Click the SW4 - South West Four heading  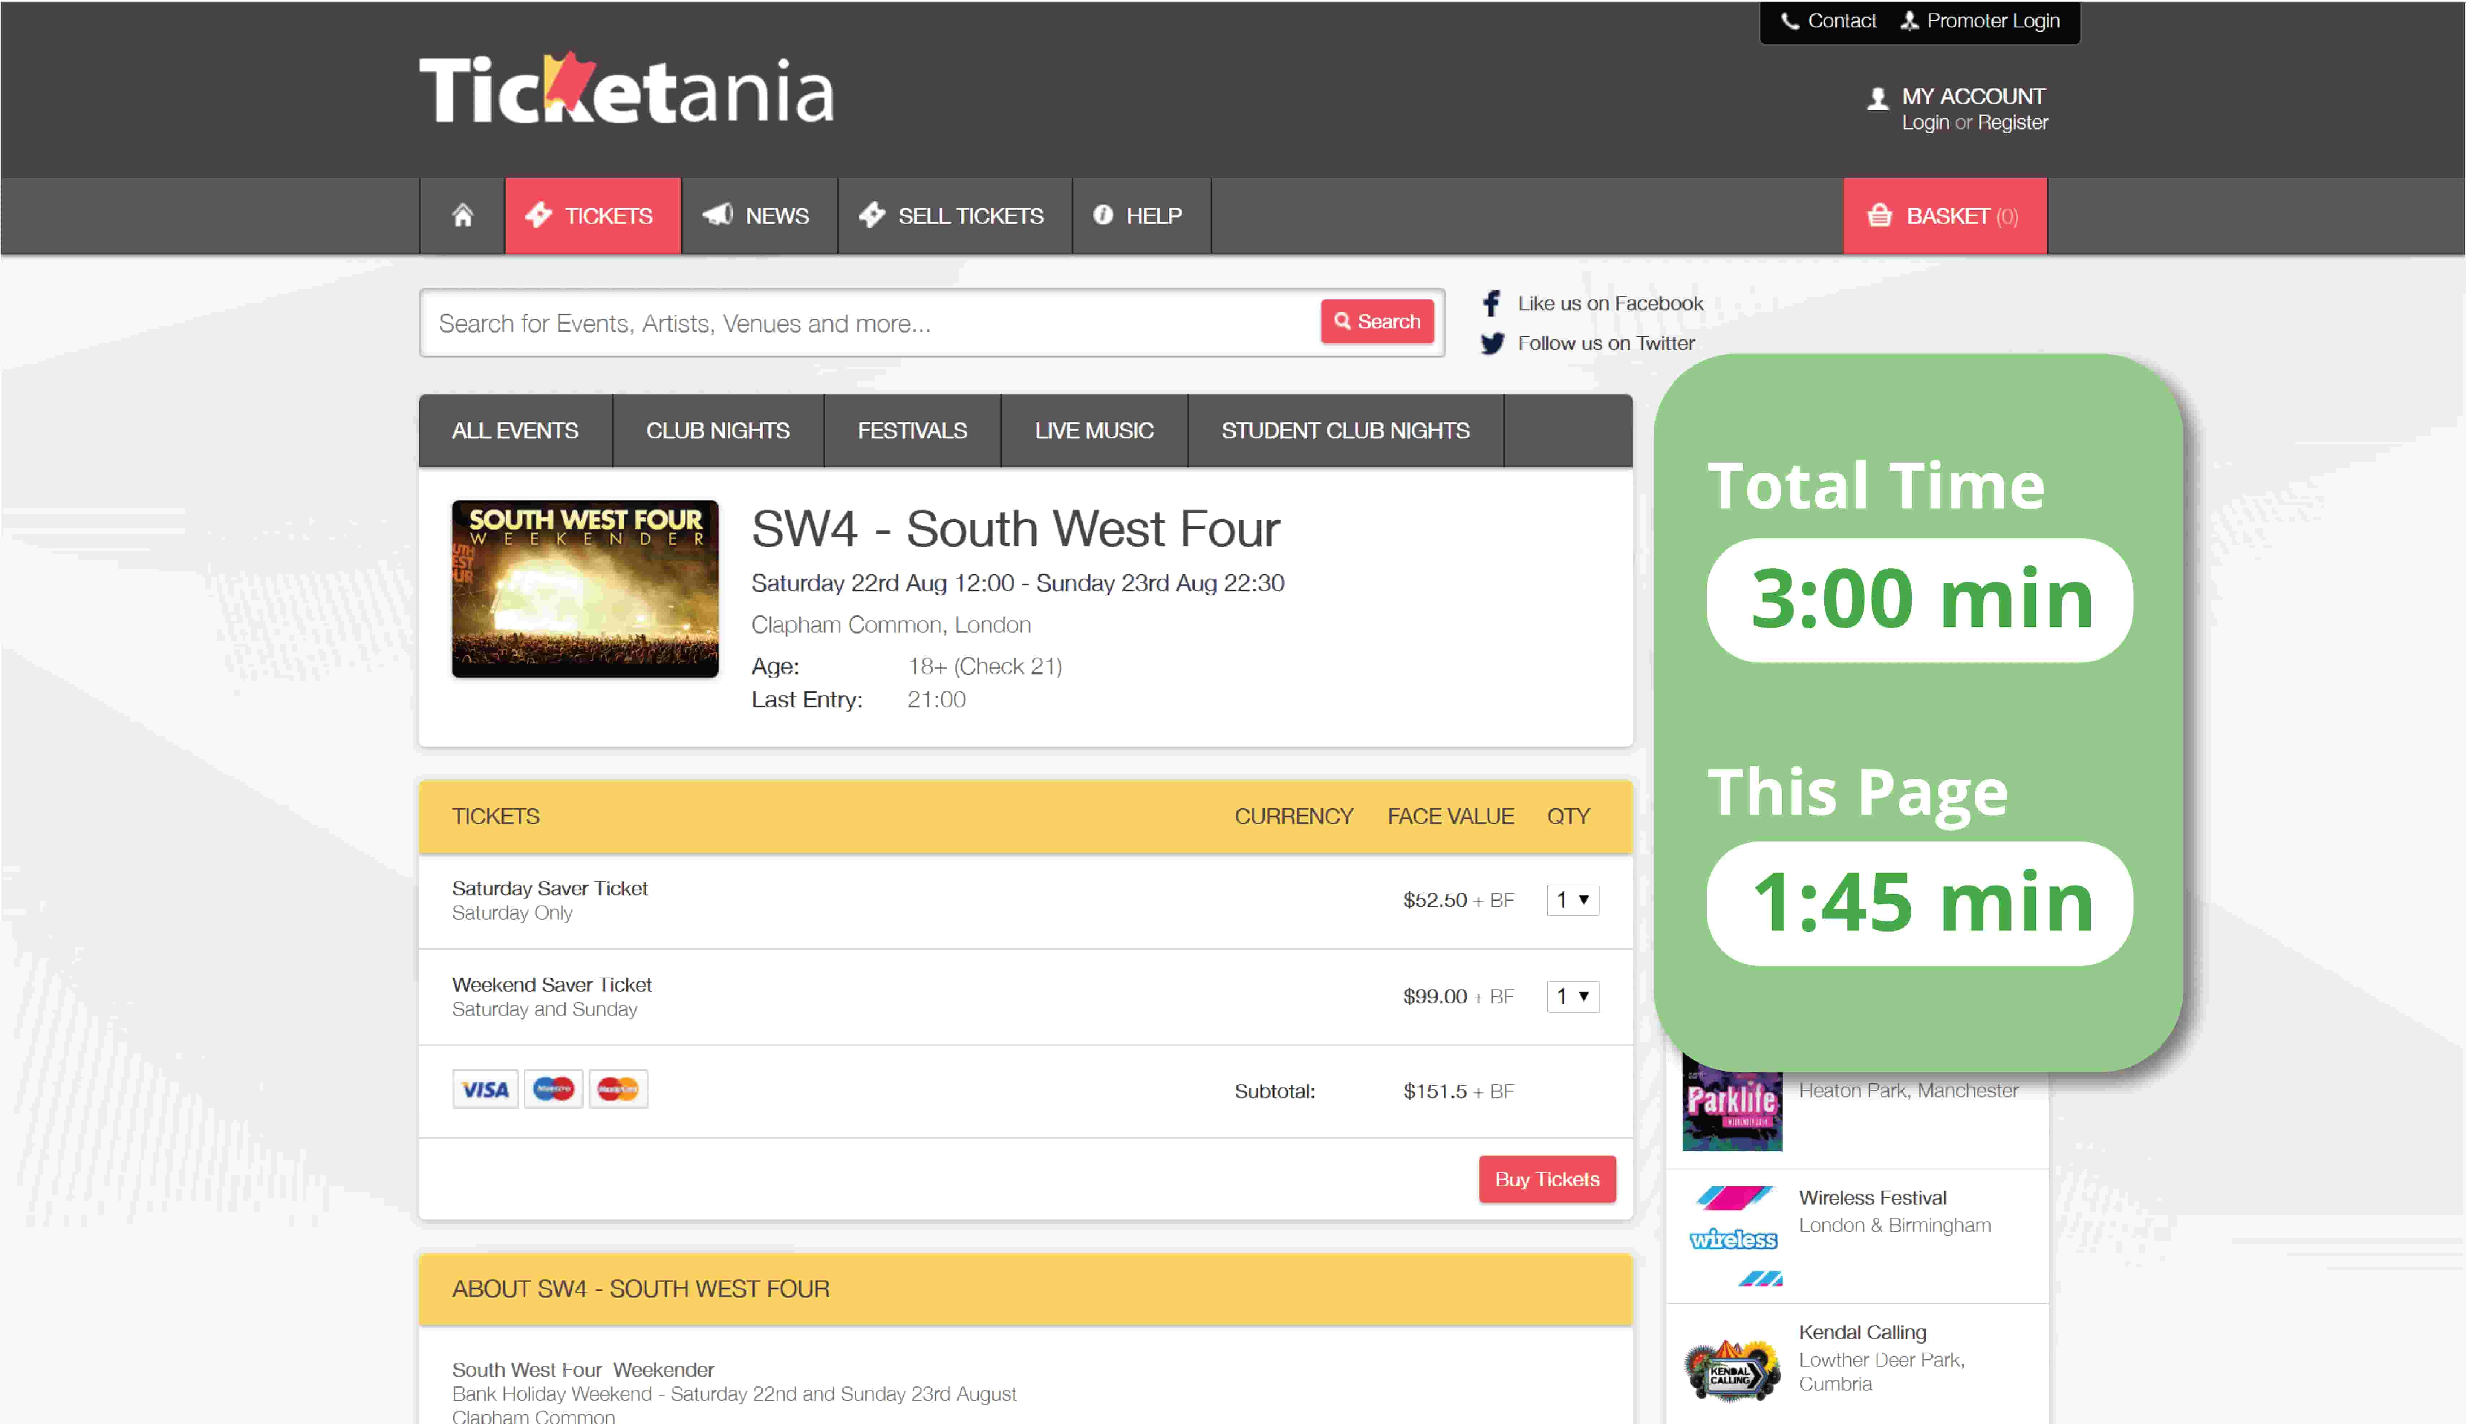coord(1016,529)
